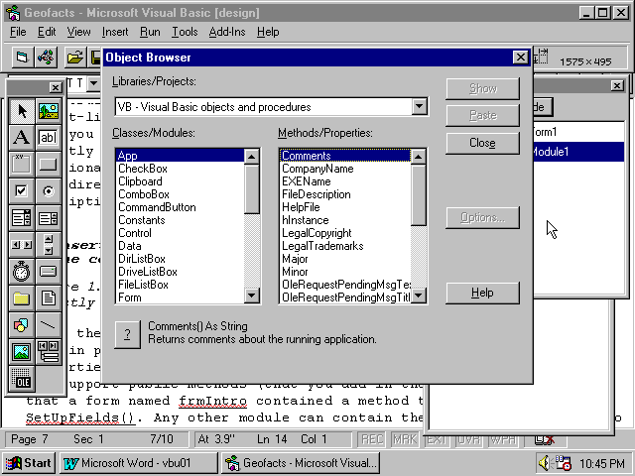
Task: Select the Timer stopwatch tool
Action: [22, 271]
